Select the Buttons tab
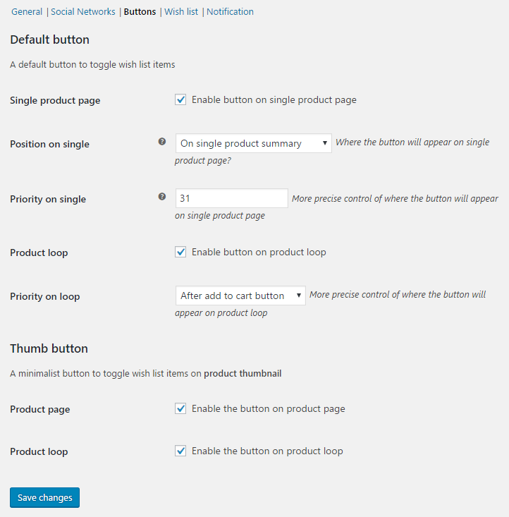Screen dimensions: 509x517 pos(140,12)
